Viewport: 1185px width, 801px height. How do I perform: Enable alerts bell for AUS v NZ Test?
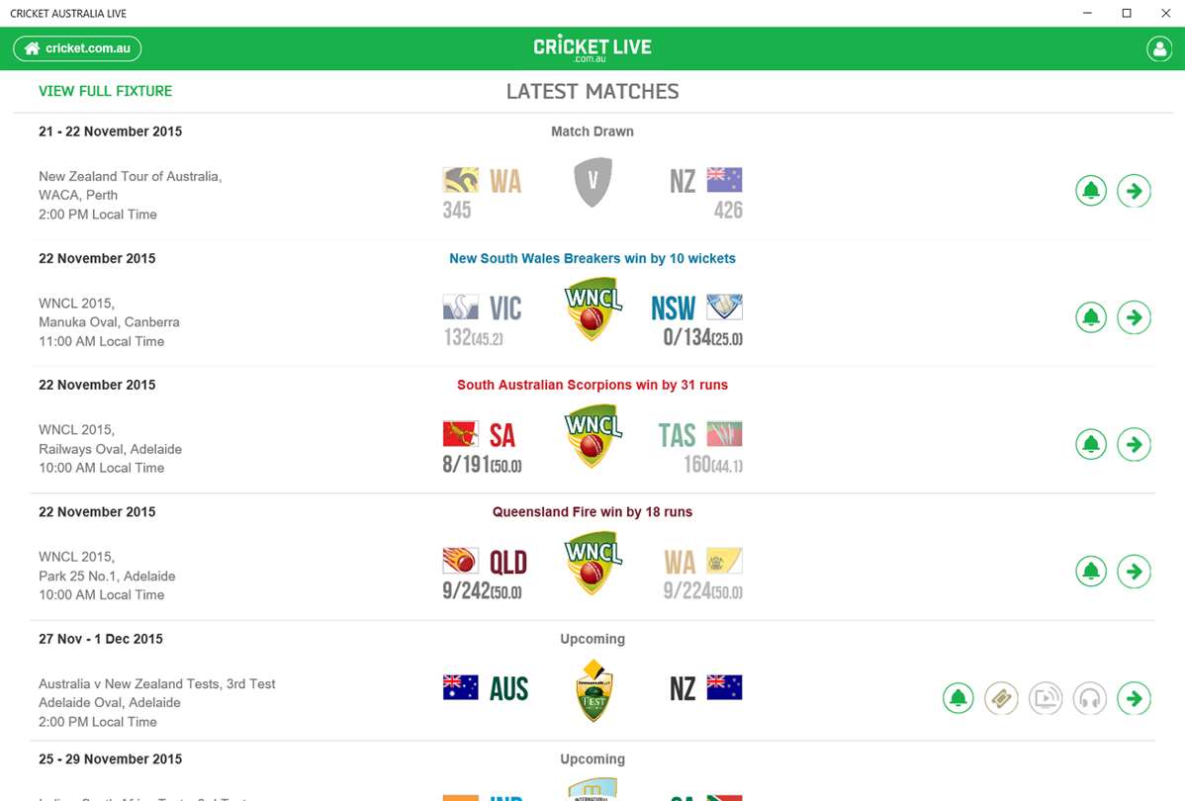[957, 699]
